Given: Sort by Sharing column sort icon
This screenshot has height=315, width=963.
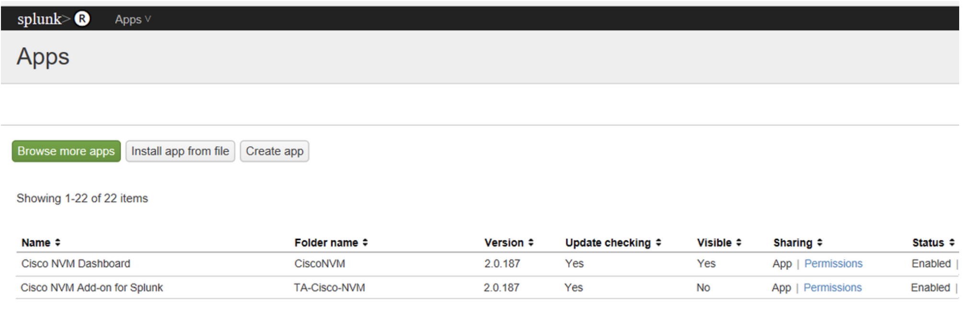Looking at the screenshot, I should (820, 243).
